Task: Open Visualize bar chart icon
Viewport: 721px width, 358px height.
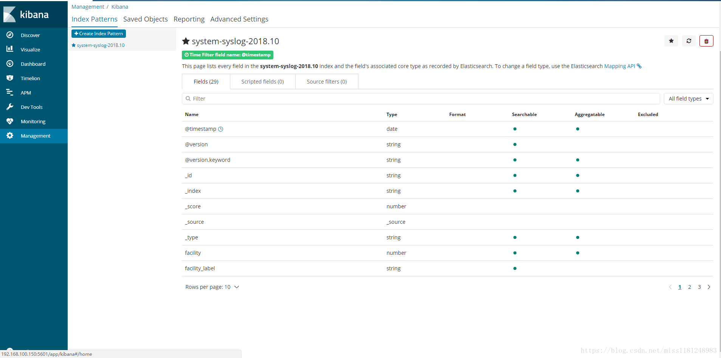Action: coord(10,49)
